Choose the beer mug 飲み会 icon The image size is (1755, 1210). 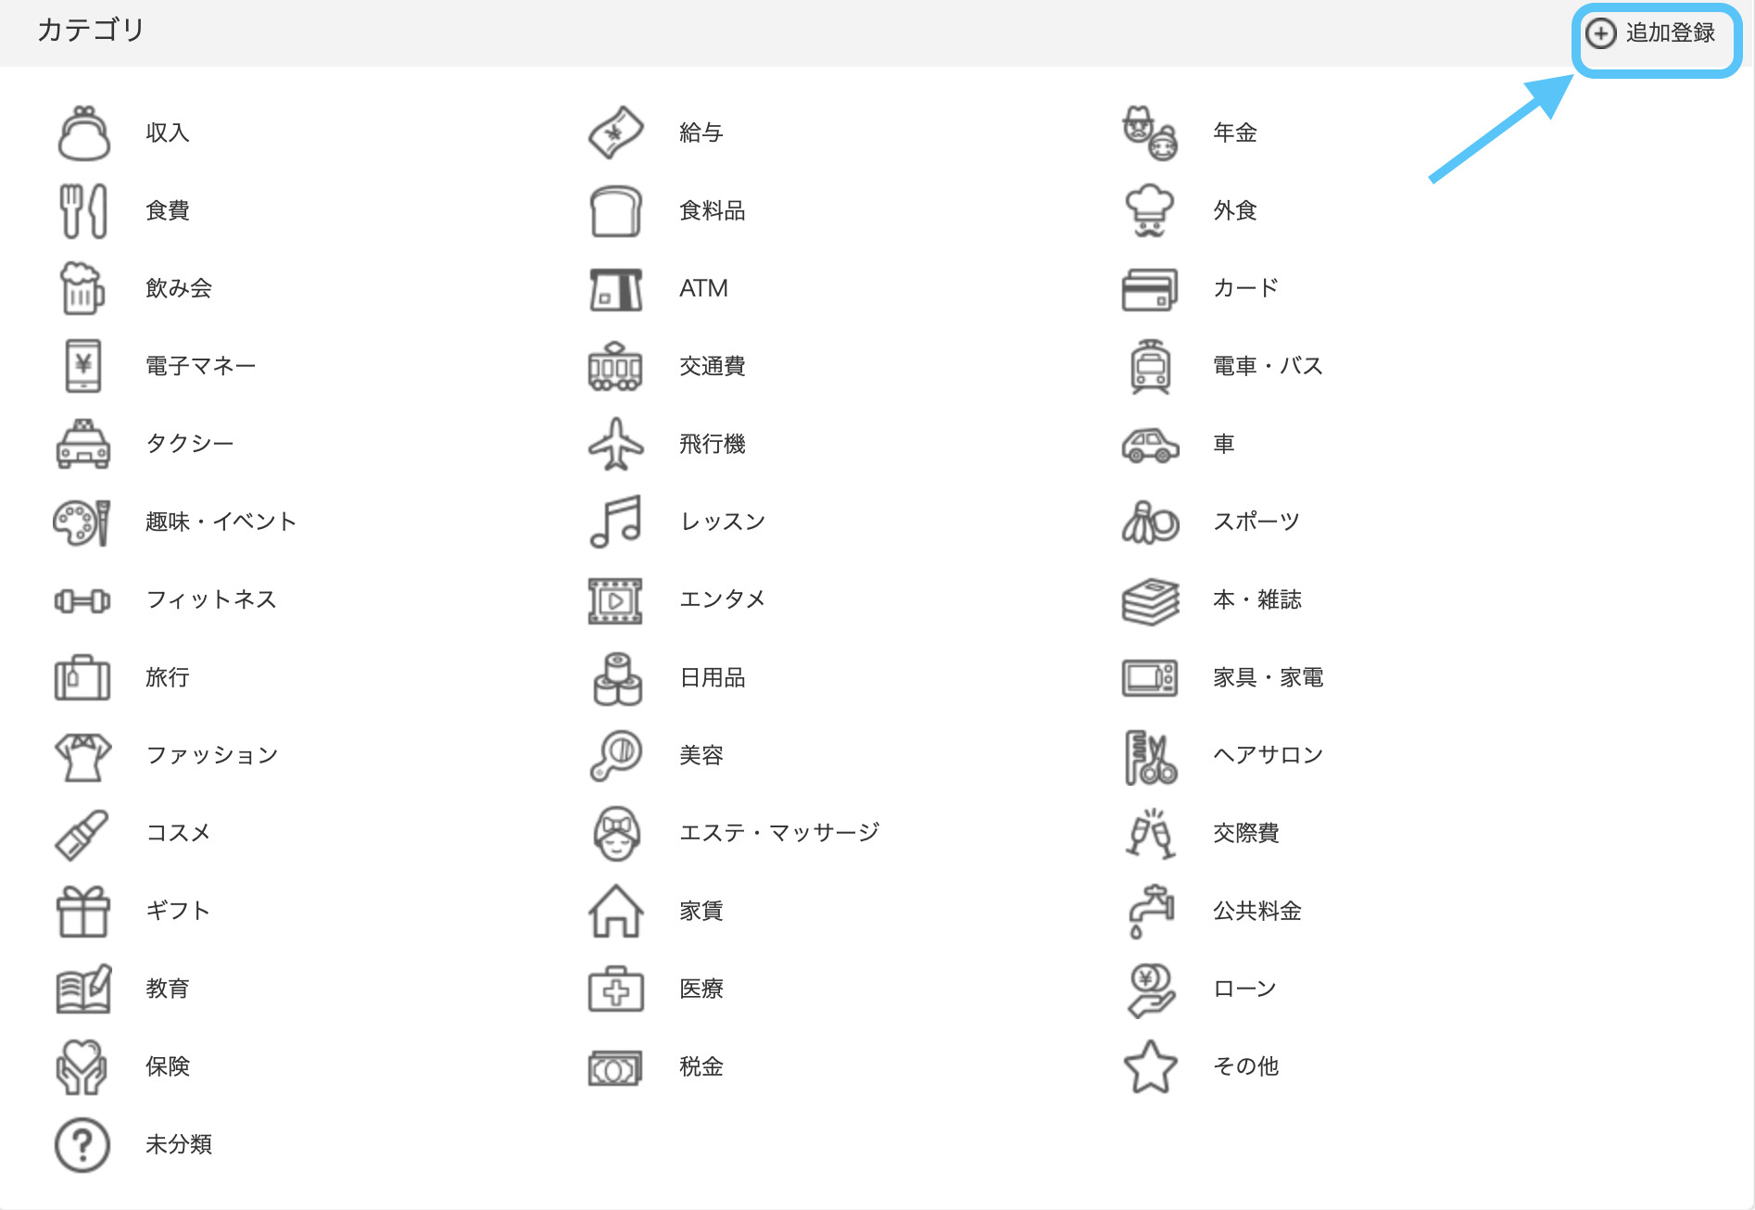83,288
